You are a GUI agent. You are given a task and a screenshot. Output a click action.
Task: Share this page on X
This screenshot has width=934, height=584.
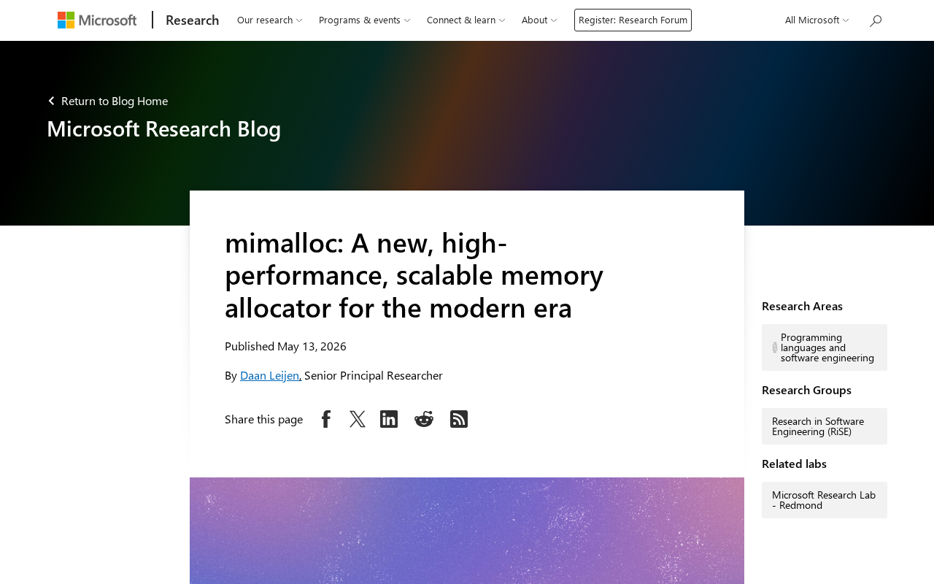coord(358,419)
